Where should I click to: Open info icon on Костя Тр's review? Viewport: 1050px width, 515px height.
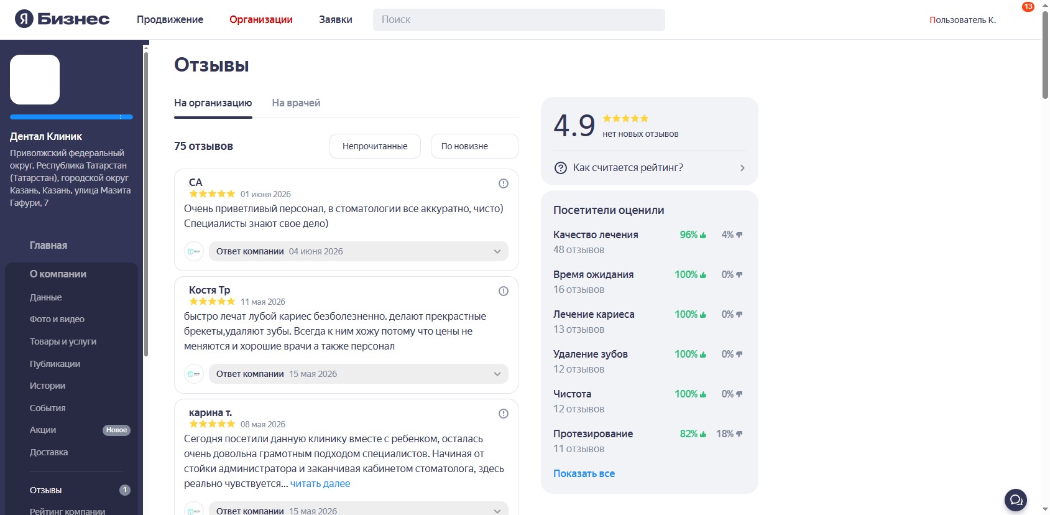point(504,291)
